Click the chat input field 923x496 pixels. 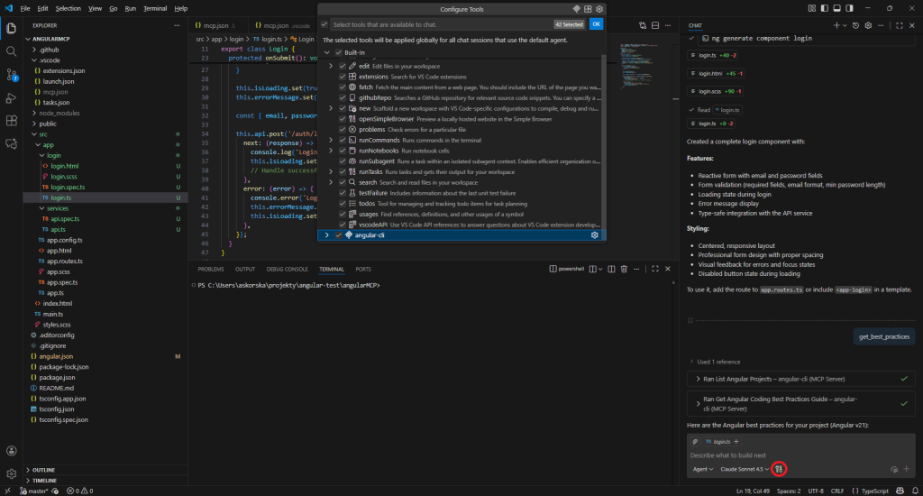[800, 455]
